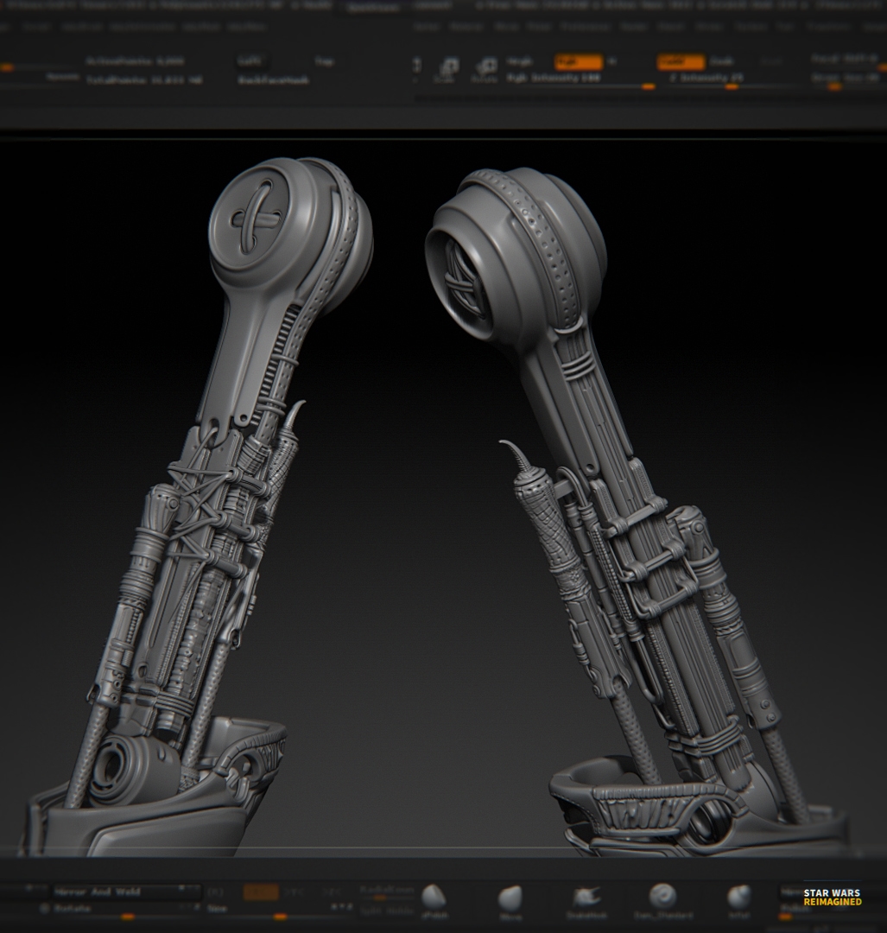Toggle the Rgb color mode
Image resolution: width=887 pixels, height=933 pixels.
click(579, 61)
